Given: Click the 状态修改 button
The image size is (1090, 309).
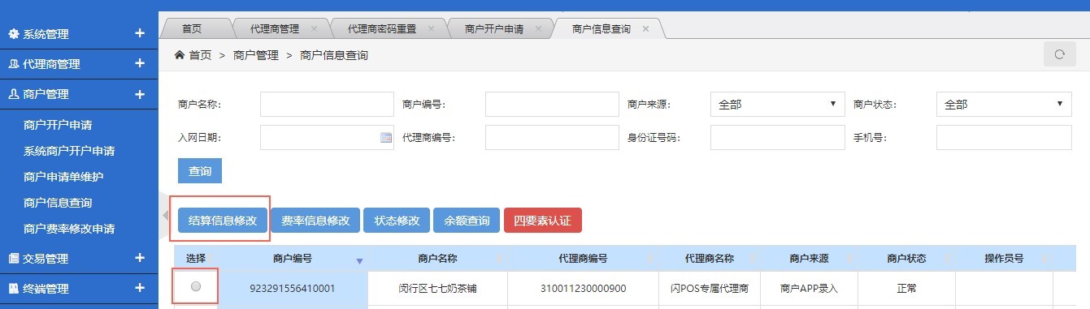Looking at the screenshot, I should point(397,220).
